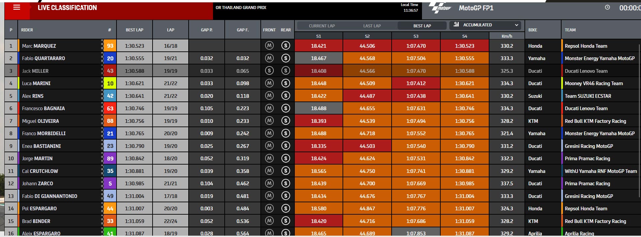This screenshot has width=641, height=237.
Task: Click Fabio Quartararo's rear tyre S icon
Action: (x=285, y=58)
